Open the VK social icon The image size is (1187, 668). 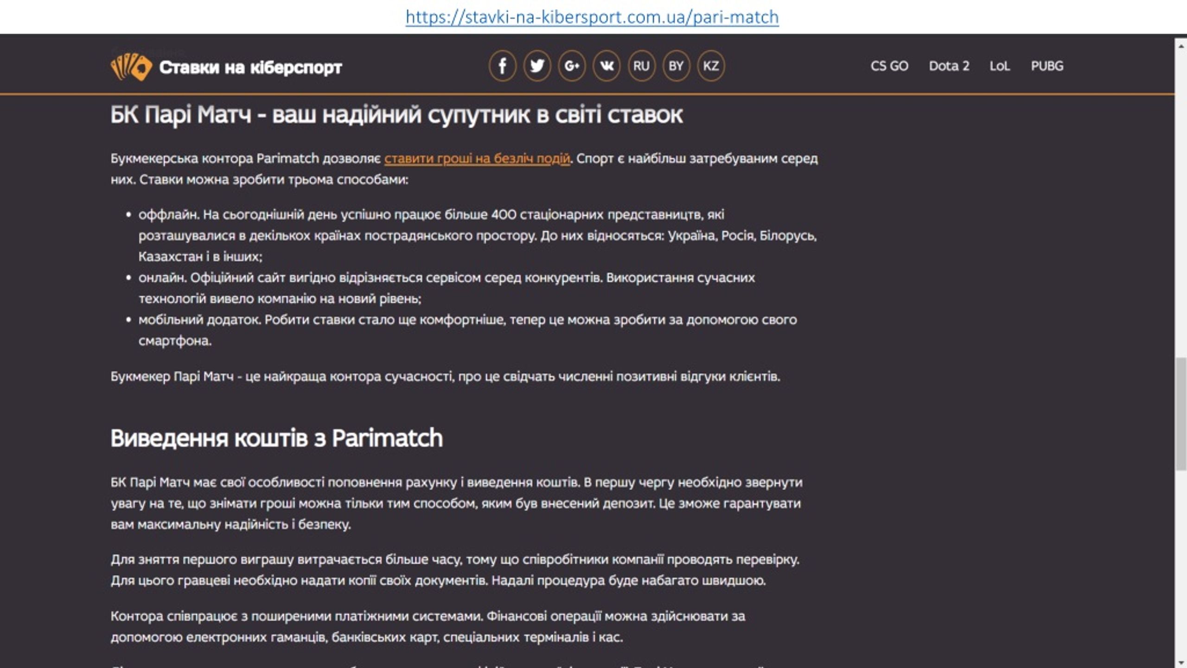tap(606, 66)
